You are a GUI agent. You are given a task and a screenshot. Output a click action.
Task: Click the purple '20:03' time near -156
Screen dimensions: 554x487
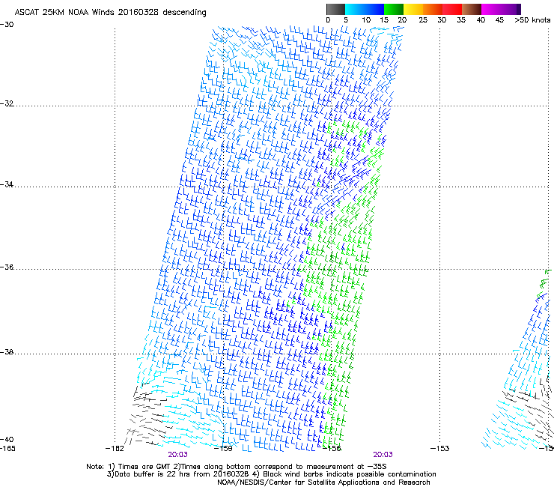[383, 455]
